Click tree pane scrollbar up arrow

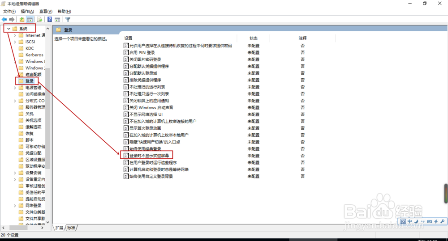pos(48,29)
